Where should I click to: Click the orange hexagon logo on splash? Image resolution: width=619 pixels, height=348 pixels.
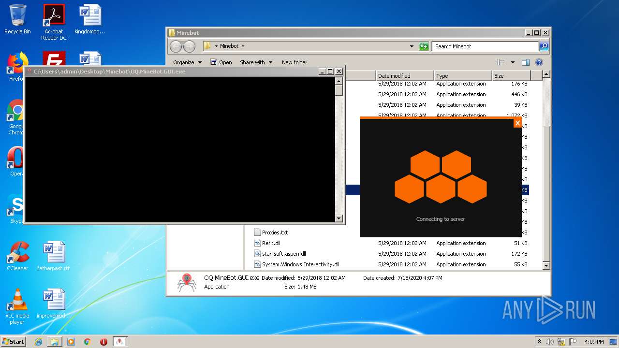pos(441,177)
